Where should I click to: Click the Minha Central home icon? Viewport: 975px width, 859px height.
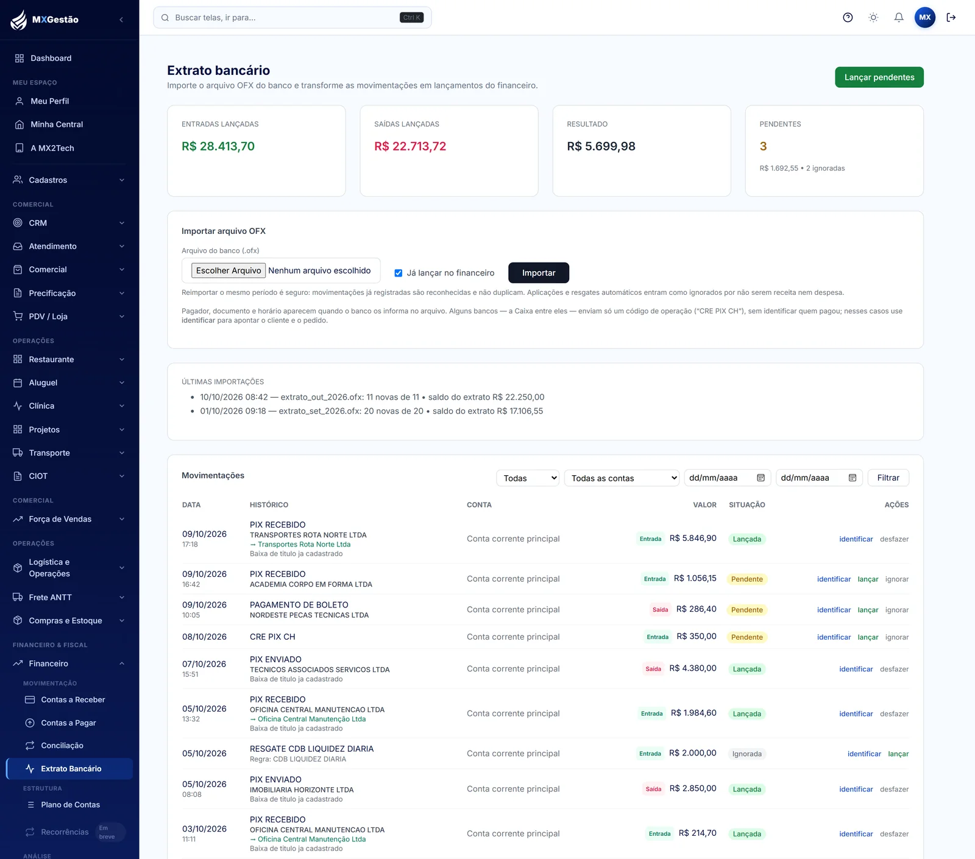(19, 124)
